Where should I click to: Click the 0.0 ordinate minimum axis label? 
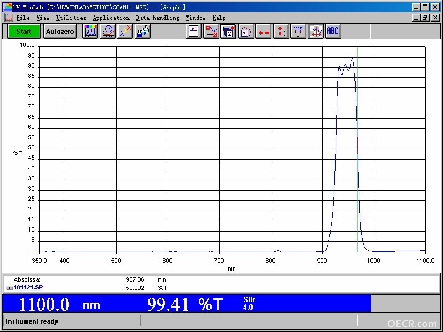(x=30, y=251)
